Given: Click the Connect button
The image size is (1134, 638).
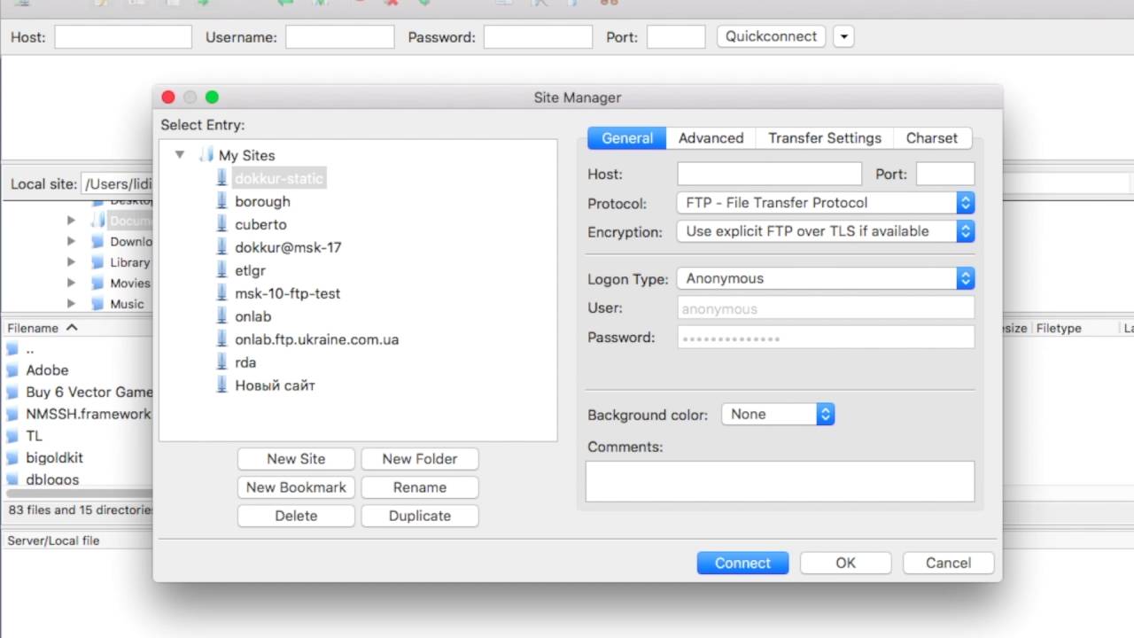Looking at the screenshot, I should [742, 563].
